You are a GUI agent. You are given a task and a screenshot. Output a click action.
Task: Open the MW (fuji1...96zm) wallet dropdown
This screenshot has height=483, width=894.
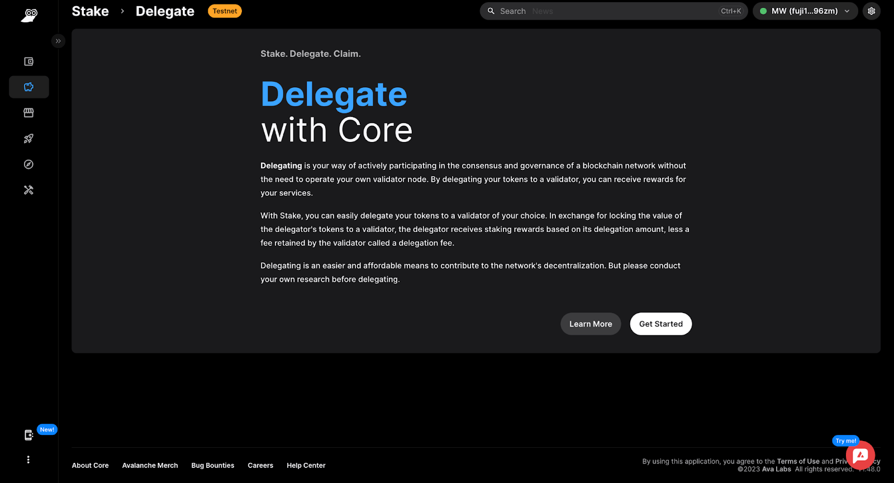805,11
